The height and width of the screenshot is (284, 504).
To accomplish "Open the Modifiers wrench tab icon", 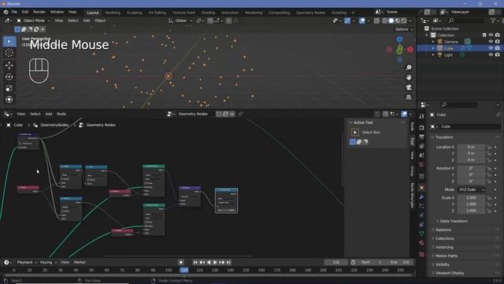I will pos(422,196).
